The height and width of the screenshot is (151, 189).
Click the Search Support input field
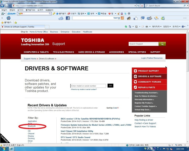point(144,44)
